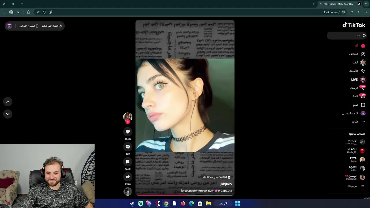The width and height of the screenshot is (370, 208).
Task: Open the Chrome Extensions puzzle icon
Action: click(28, 12)
